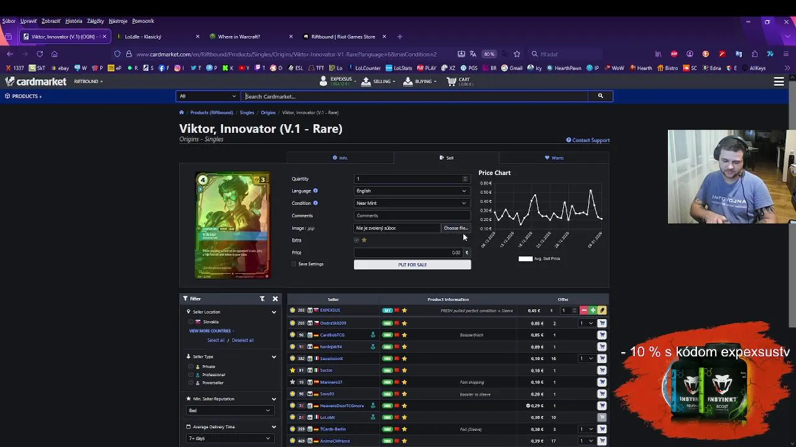Toggle the Extra foil checkbox
The image size is (796, 447).
tap(357, 240)
